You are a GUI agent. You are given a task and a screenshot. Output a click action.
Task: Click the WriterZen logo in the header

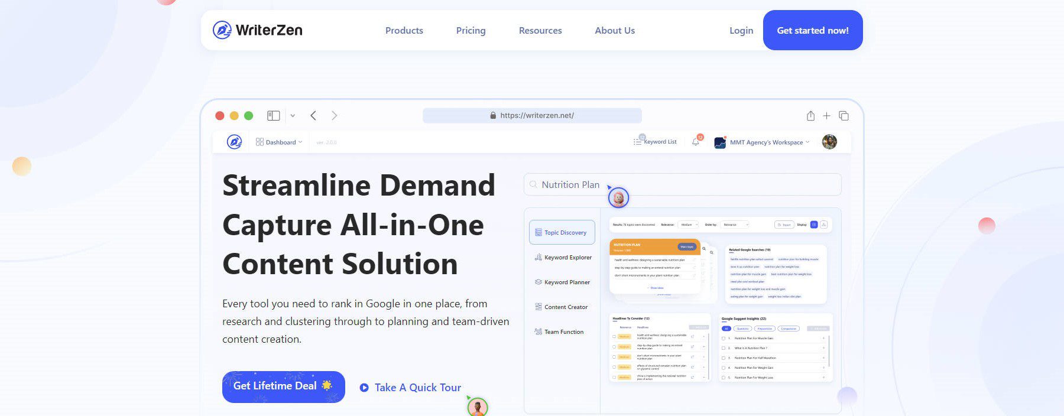click(257, 30)
